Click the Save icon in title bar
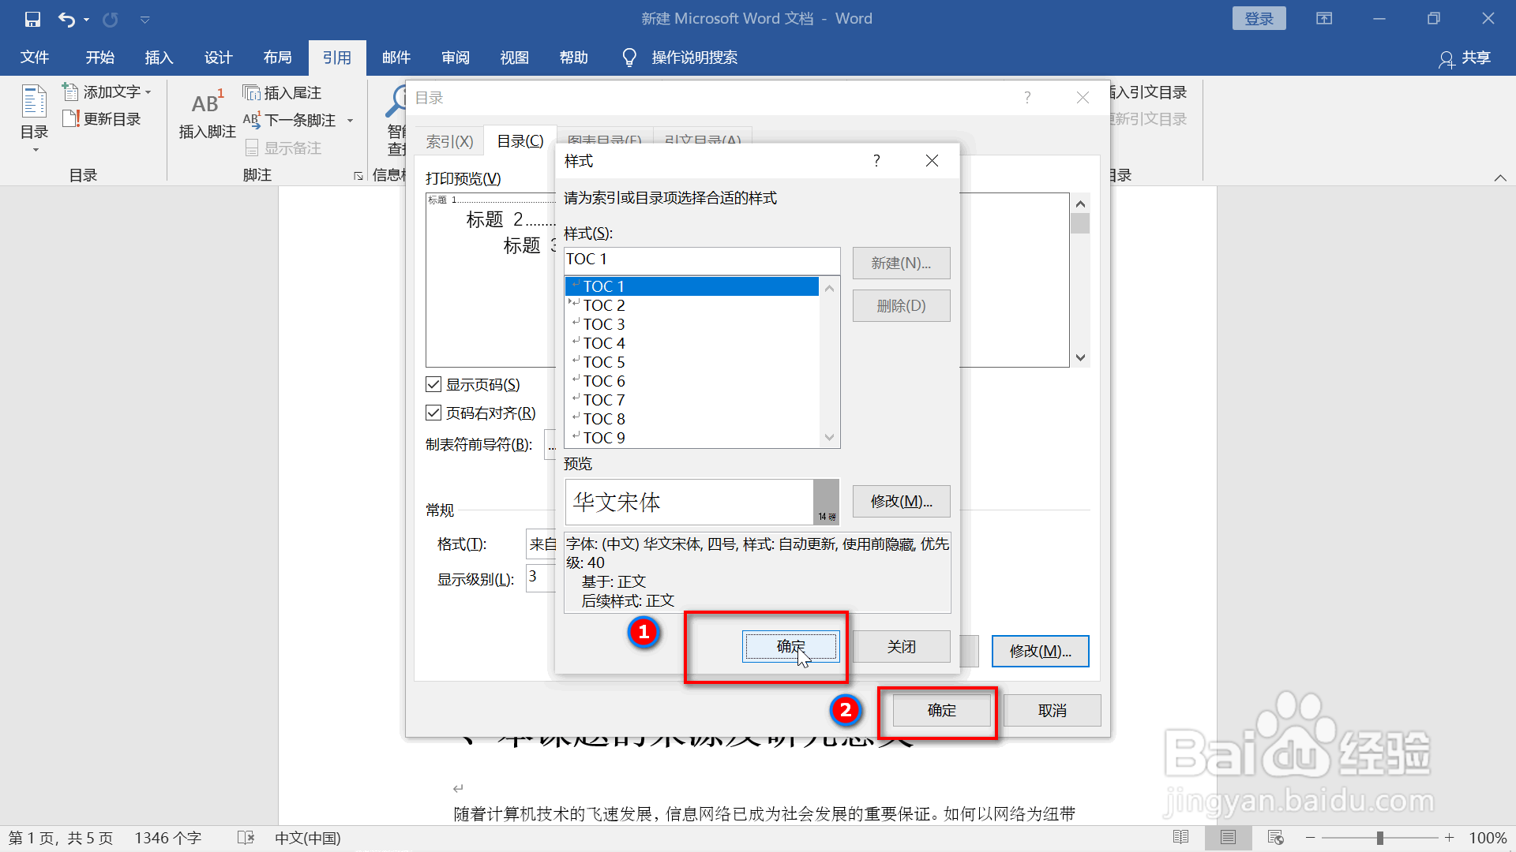1516x852 pixels. click(32, 19)
